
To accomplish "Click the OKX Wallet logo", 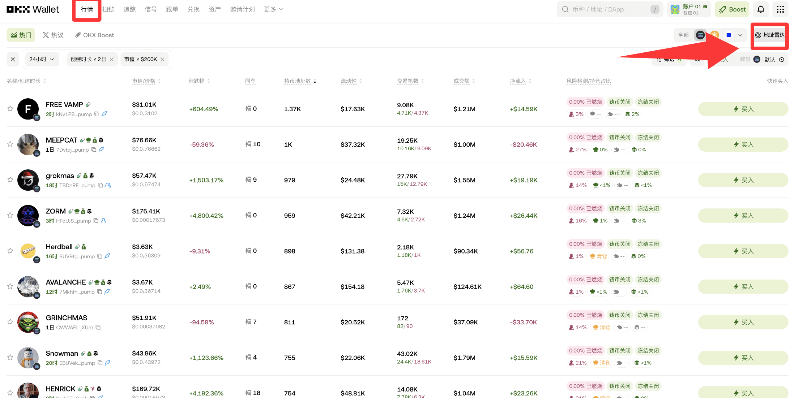I will (33, 9).
